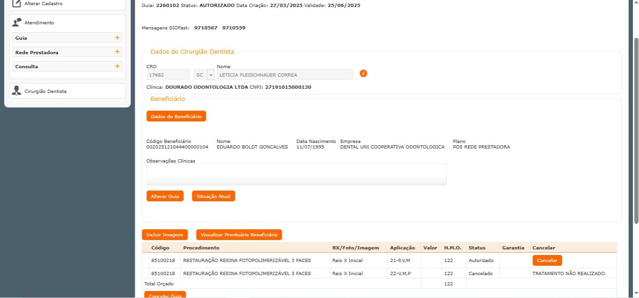Image resolution: width=639 pixels, height=298 pixels.
Task: Click the orange info icon beside dentist name
Action: click(x=363, y=73)
